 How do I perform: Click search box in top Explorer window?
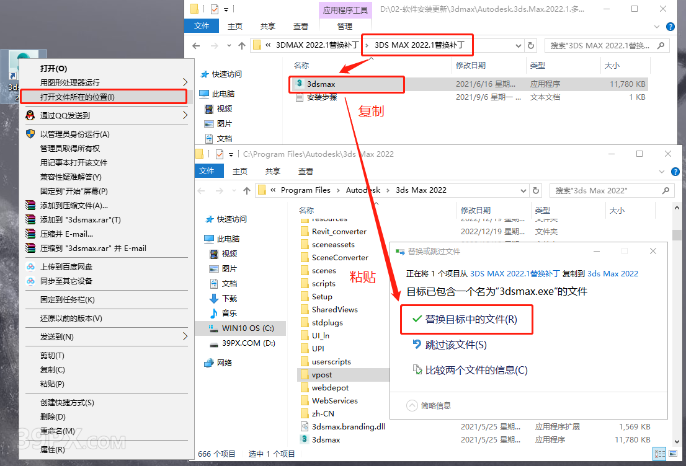(607, 45)
